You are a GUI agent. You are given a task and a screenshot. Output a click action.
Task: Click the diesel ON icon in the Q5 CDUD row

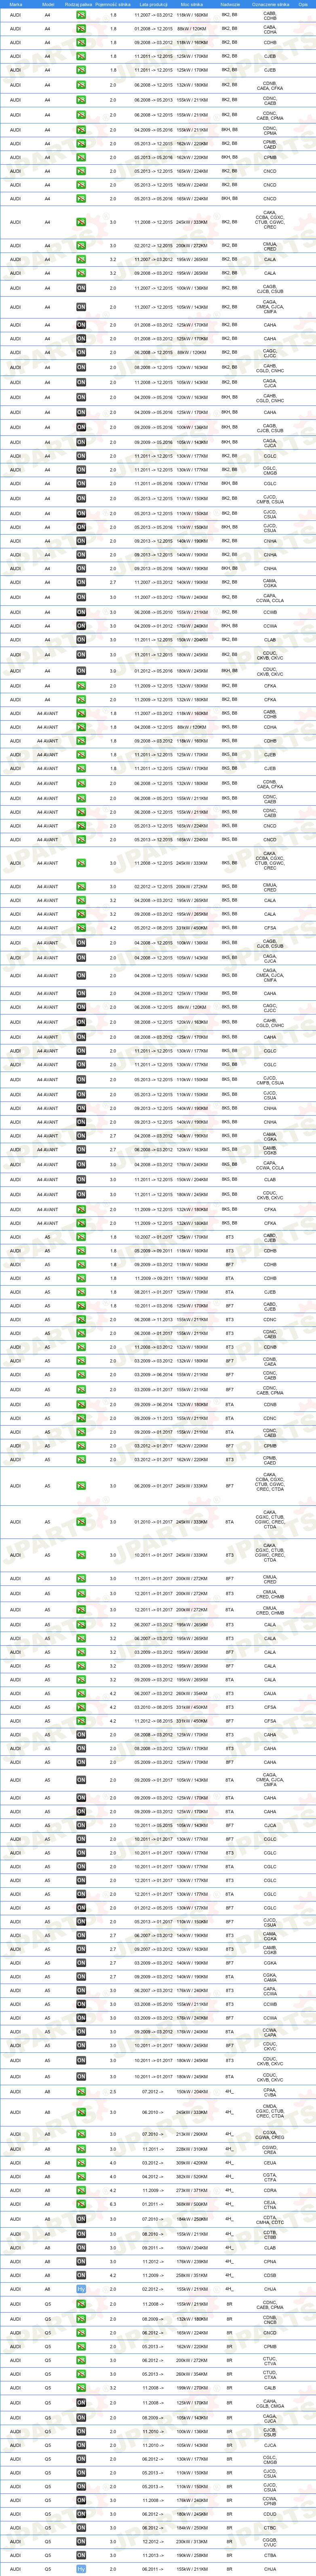(x=81, y=2515)
